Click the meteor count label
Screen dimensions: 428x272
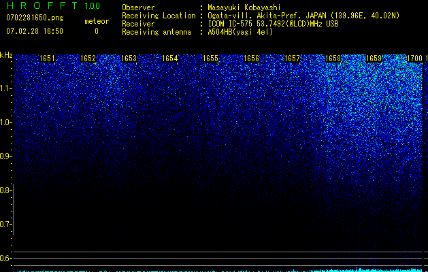coord(97,21)
